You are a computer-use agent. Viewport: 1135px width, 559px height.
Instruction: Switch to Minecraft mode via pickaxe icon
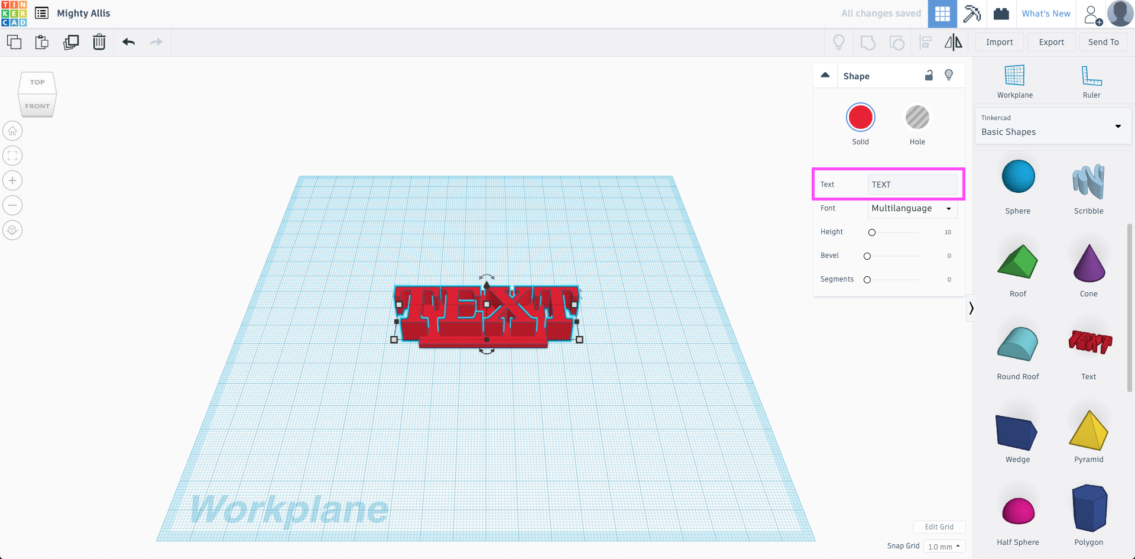(x=971, y=14)
